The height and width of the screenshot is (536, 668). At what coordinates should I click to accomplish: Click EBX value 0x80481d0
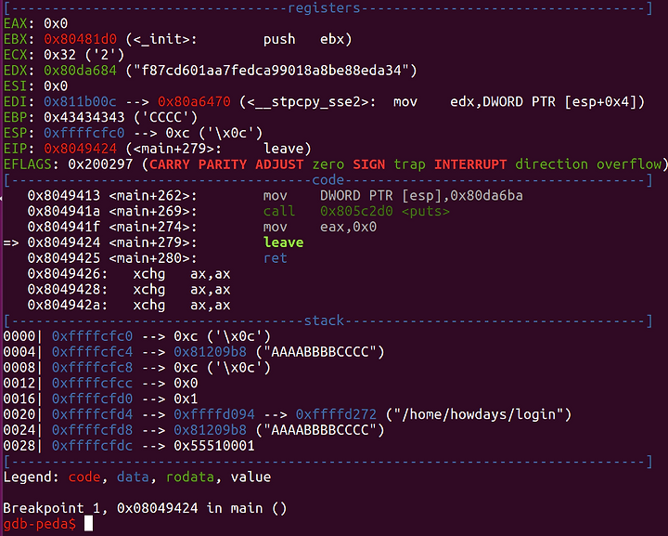(x=80, y=39)
